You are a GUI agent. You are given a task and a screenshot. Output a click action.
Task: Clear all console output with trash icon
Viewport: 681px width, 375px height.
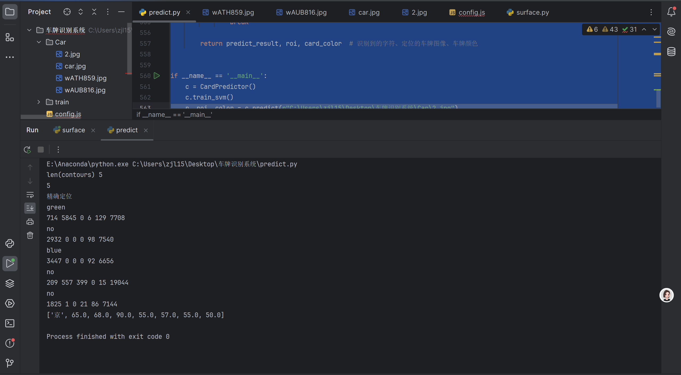pos(30,235)
